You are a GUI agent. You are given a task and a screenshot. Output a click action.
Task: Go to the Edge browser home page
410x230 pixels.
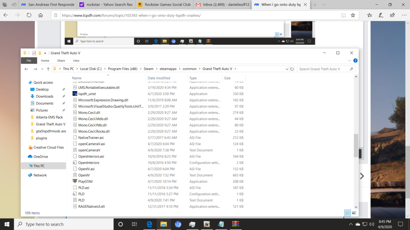click(41, 15)
